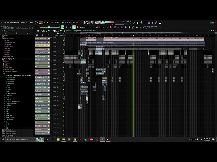Toggle the overdub/blend recording icon
217x162 pixels.
tap(74, 23)
